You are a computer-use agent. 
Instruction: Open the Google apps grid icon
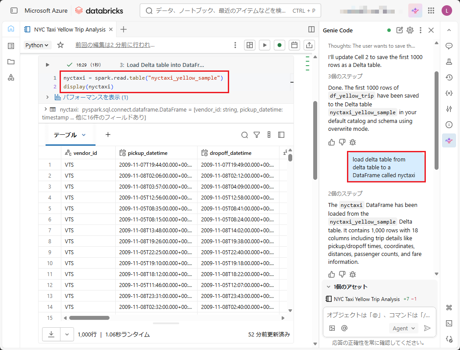point(431,10)
